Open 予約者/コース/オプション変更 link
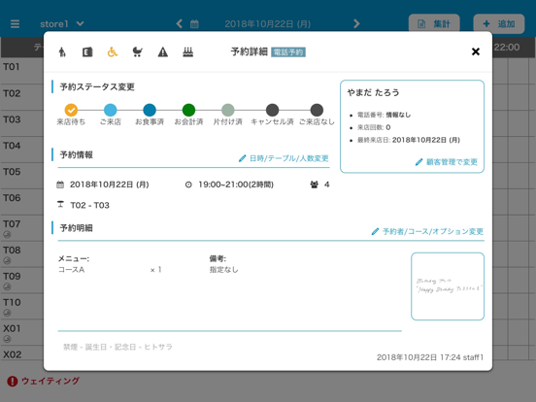536x402 pixels. coord(427,231)
